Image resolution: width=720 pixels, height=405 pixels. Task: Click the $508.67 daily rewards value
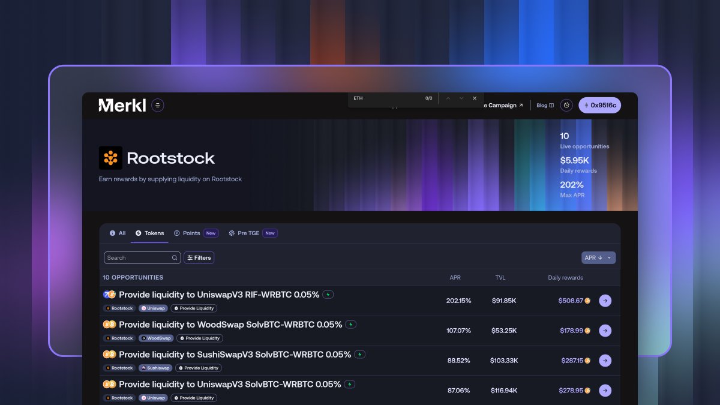click(x=571, y=301)
